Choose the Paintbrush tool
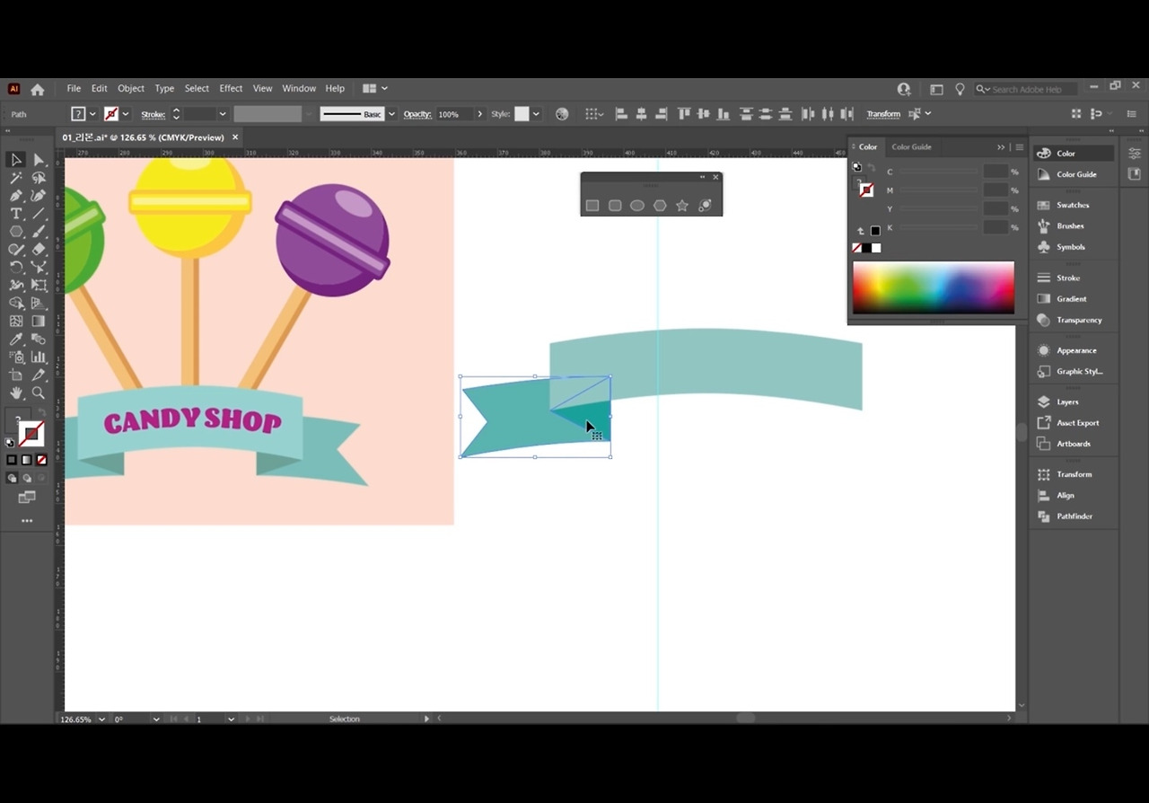 click(39, 232)
